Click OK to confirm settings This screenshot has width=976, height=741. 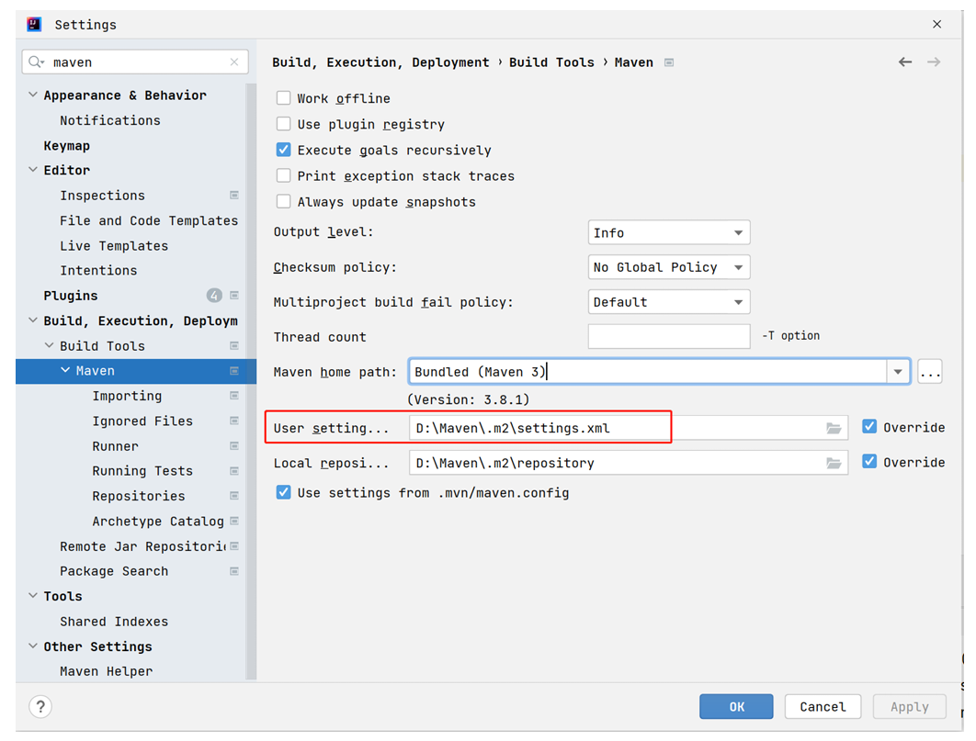pos(736,706)
